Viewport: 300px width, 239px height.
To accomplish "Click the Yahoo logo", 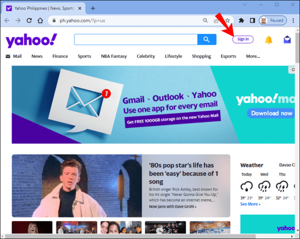I will [31, 40].
